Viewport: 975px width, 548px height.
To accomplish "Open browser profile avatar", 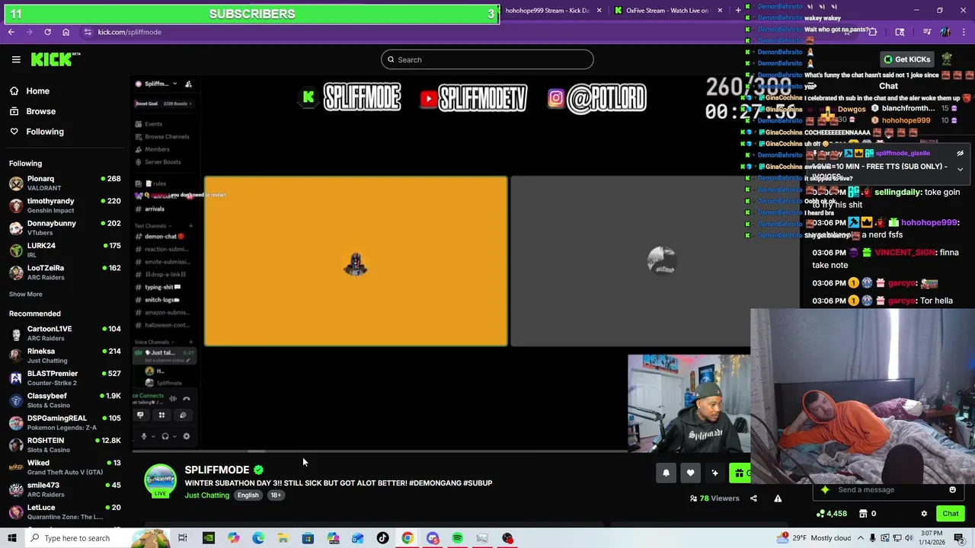I will click(x=945, y=32).
